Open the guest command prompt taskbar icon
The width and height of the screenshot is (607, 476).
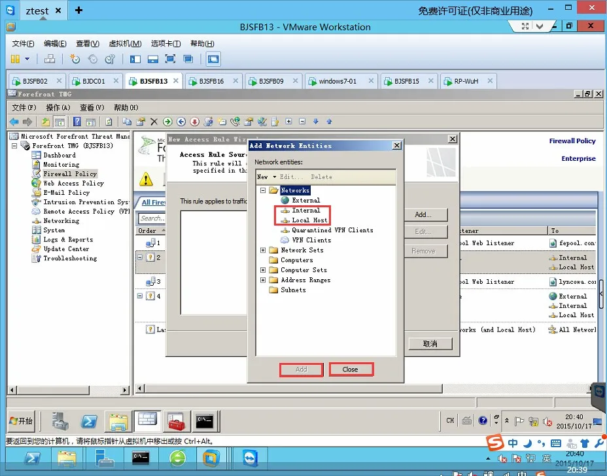205,421
